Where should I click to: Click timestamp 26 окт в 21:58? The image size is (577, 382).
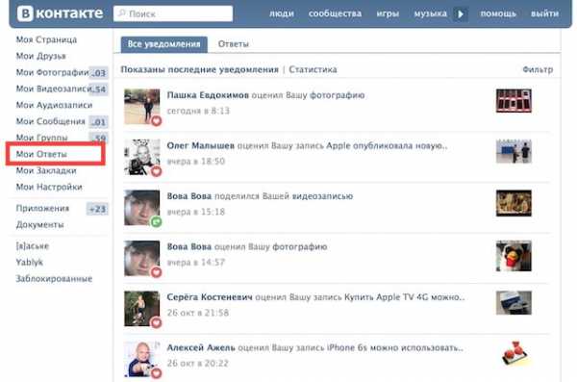coord(198,313)
